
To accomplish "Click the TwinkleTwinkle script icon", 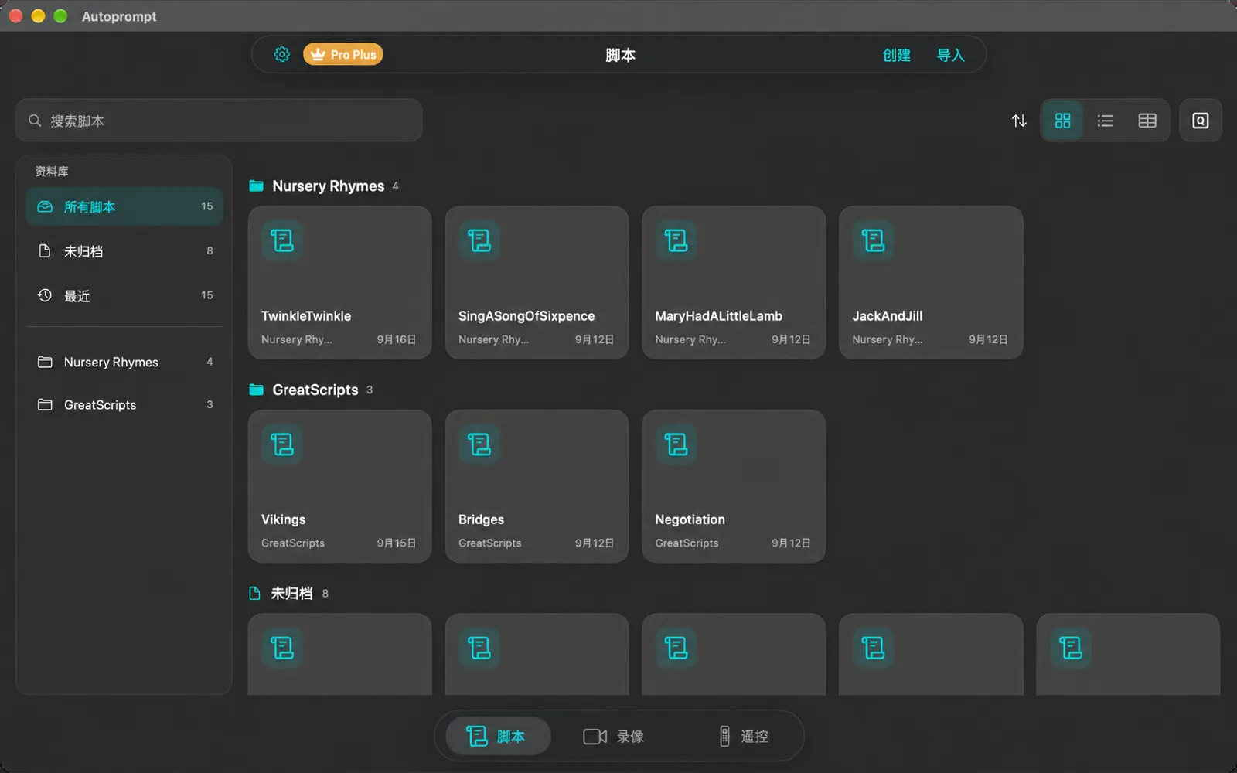I will click(282, 240).
